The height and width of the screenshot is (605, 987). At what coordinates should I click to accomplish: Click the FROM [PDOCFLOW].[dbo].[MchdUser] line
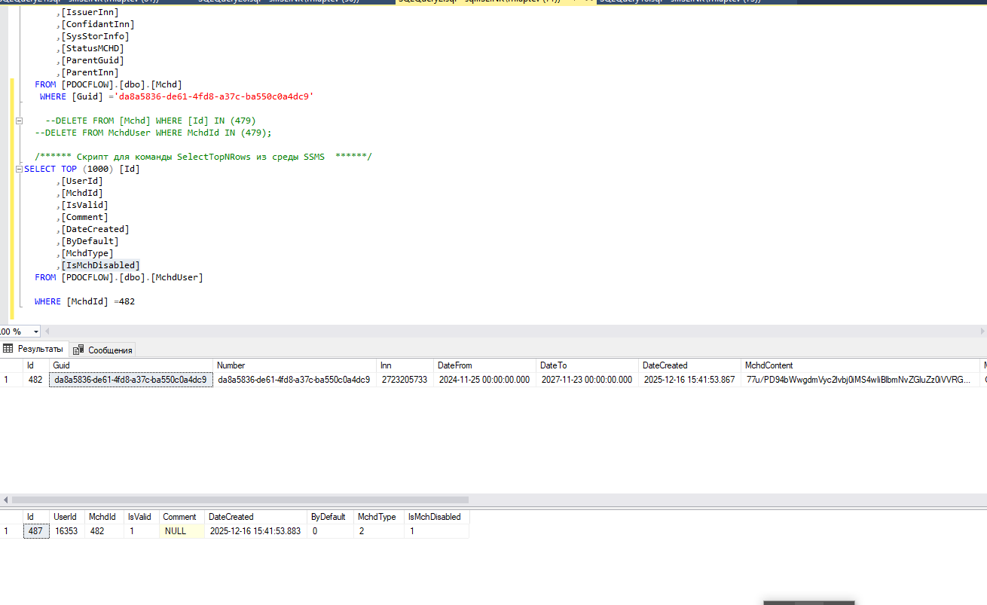pyautogui.click(x=119, y=277)
